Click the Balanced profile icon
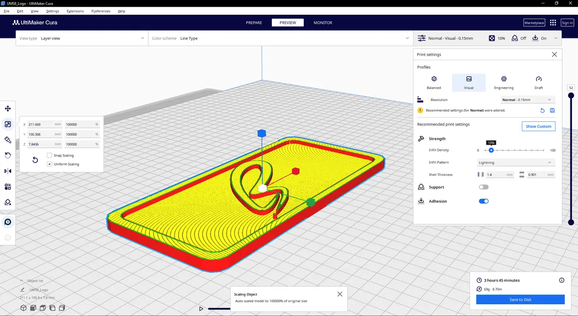The height and width of the screenshot is (316, 578). (x=434, y=79)
